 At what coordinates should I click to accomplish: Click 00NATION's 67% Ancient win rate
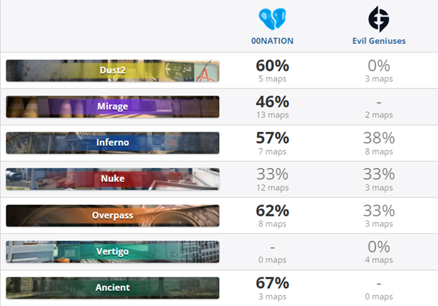coord(272,283)
